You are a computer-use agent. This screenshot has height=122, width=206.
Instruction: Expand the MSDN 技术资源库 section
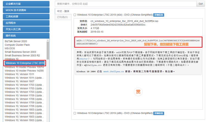pyautogui.click(x=26, y=10)
